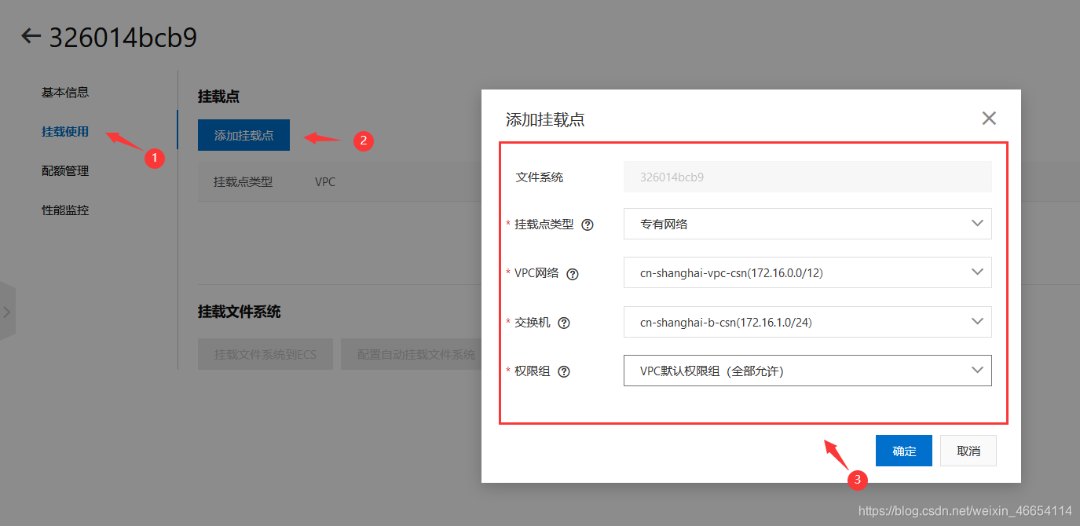The image size is (1080, 526).
Task: Click the 添加挂载点 dialog title
Action: [x=545, y=119]
